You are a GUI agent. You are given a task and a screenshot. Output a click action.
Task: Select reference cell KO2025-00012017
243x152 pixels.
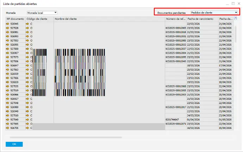(175, 107)
